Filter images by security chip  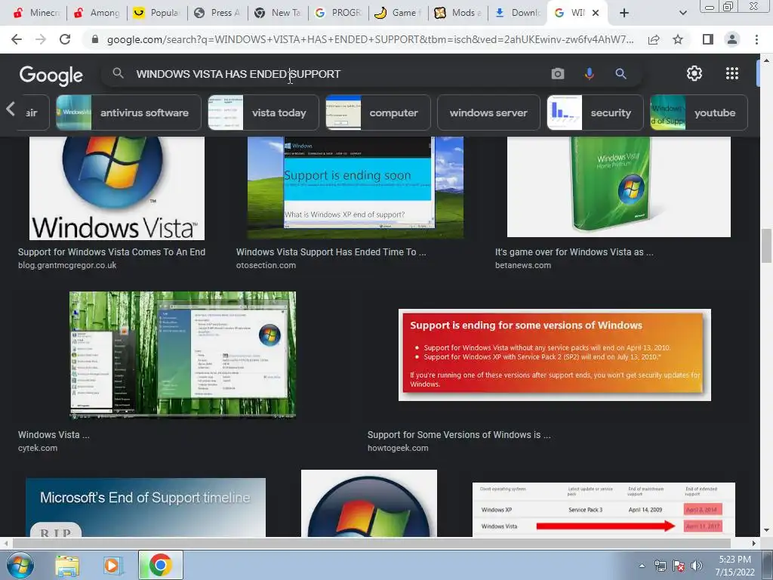[x=595, y=113]
